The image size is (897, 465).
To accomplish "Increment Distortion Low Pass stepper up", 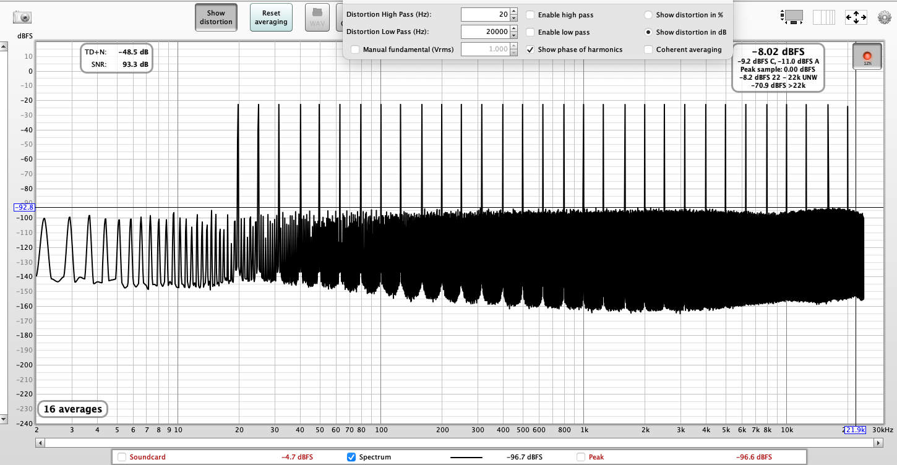I will tap(514, 28).
